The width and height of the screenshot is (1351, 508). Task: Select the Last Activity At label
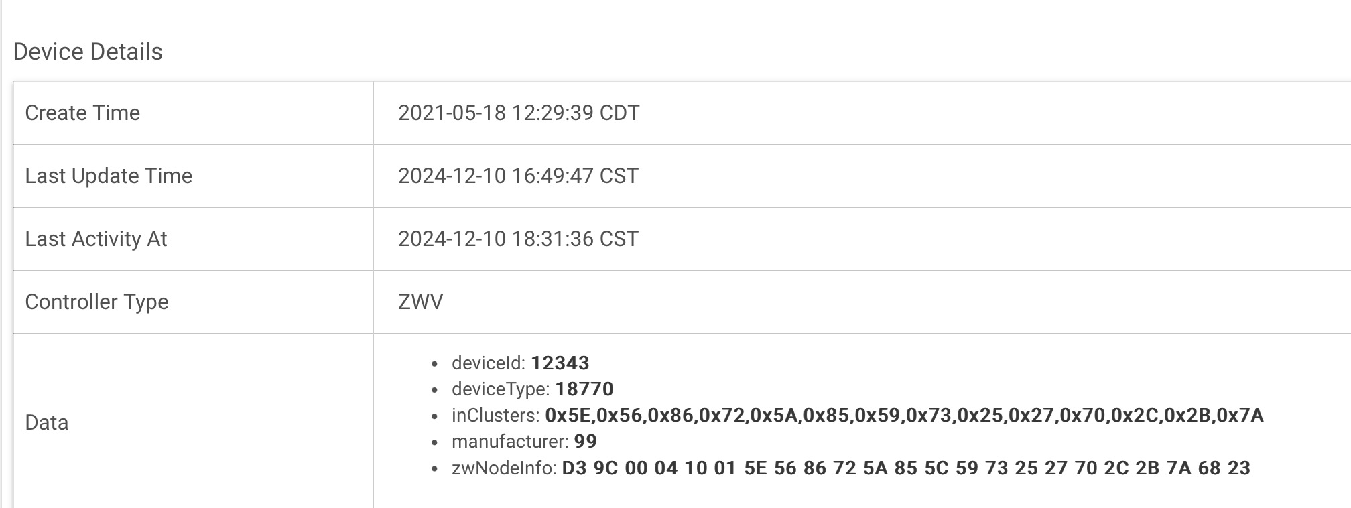tap(96, 239)
